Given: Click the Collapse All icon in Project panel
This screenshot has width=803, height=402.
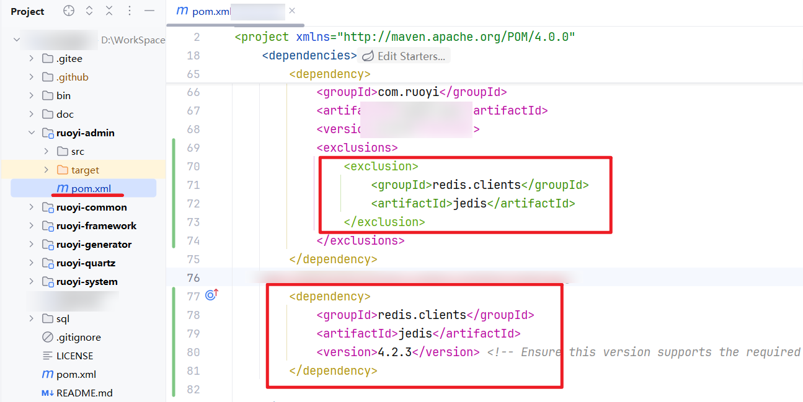Looking at the screenshot, I should 109,11.
